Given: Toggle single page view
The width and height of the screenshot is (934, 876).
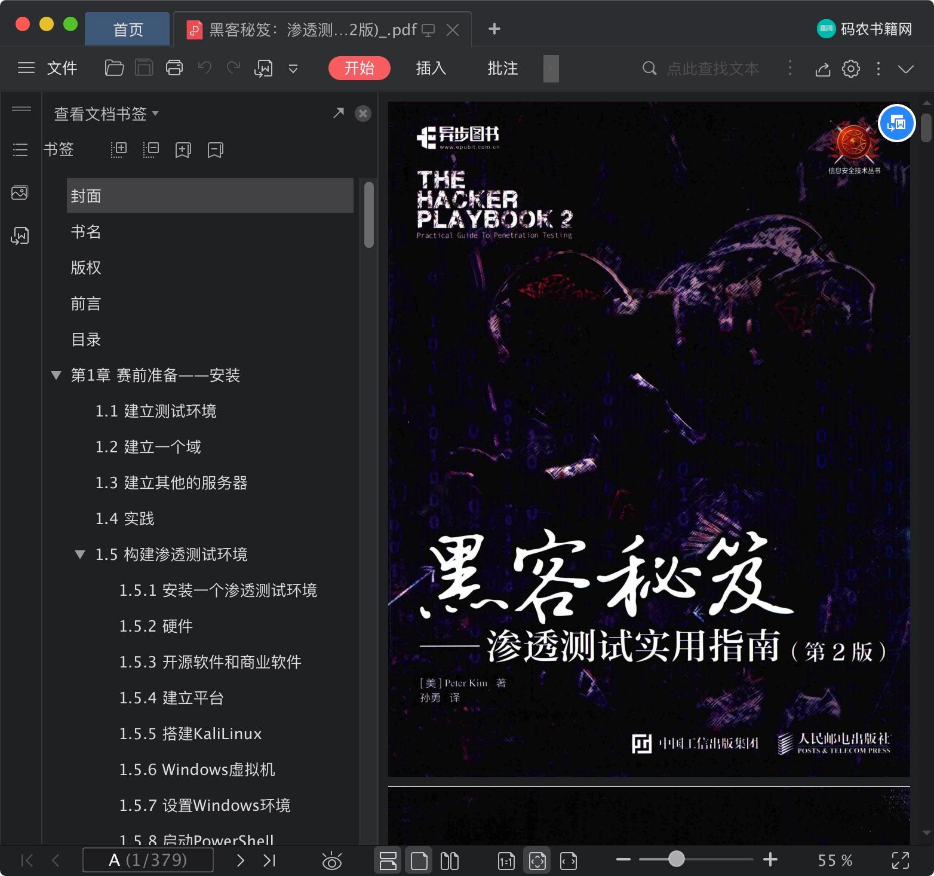Looking at the screenshot, I should [x=419, y=860].
